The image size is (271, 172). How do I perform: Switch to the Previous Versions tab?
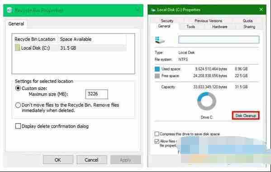pos(208,21)
